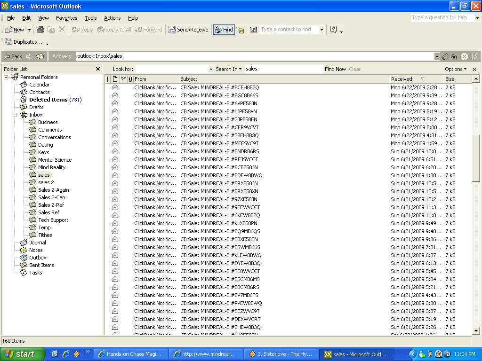Viewport: 482px width, 361px height.
Task: Open the Address Book icon
Action: pyautogui.click(x=253, y=30)
